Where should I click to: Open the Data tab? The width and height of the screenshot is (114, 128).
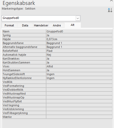[x=25, y=25]
